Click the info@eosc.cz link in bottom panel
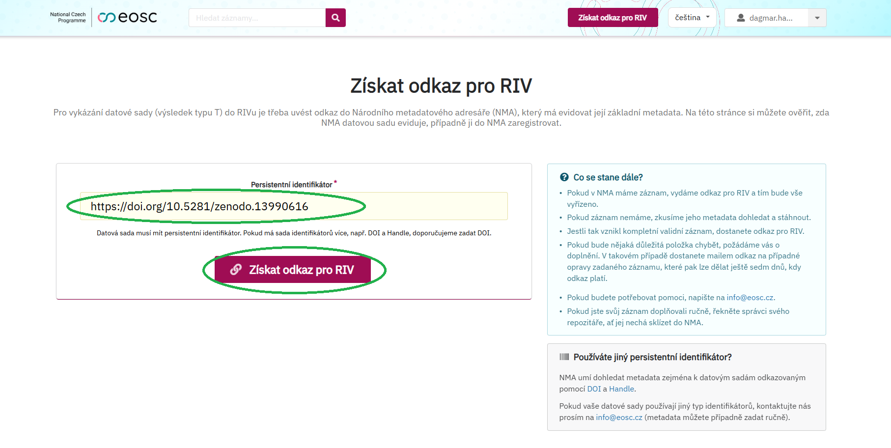Viewport: 891px width, 448px height. coord(619,418)
